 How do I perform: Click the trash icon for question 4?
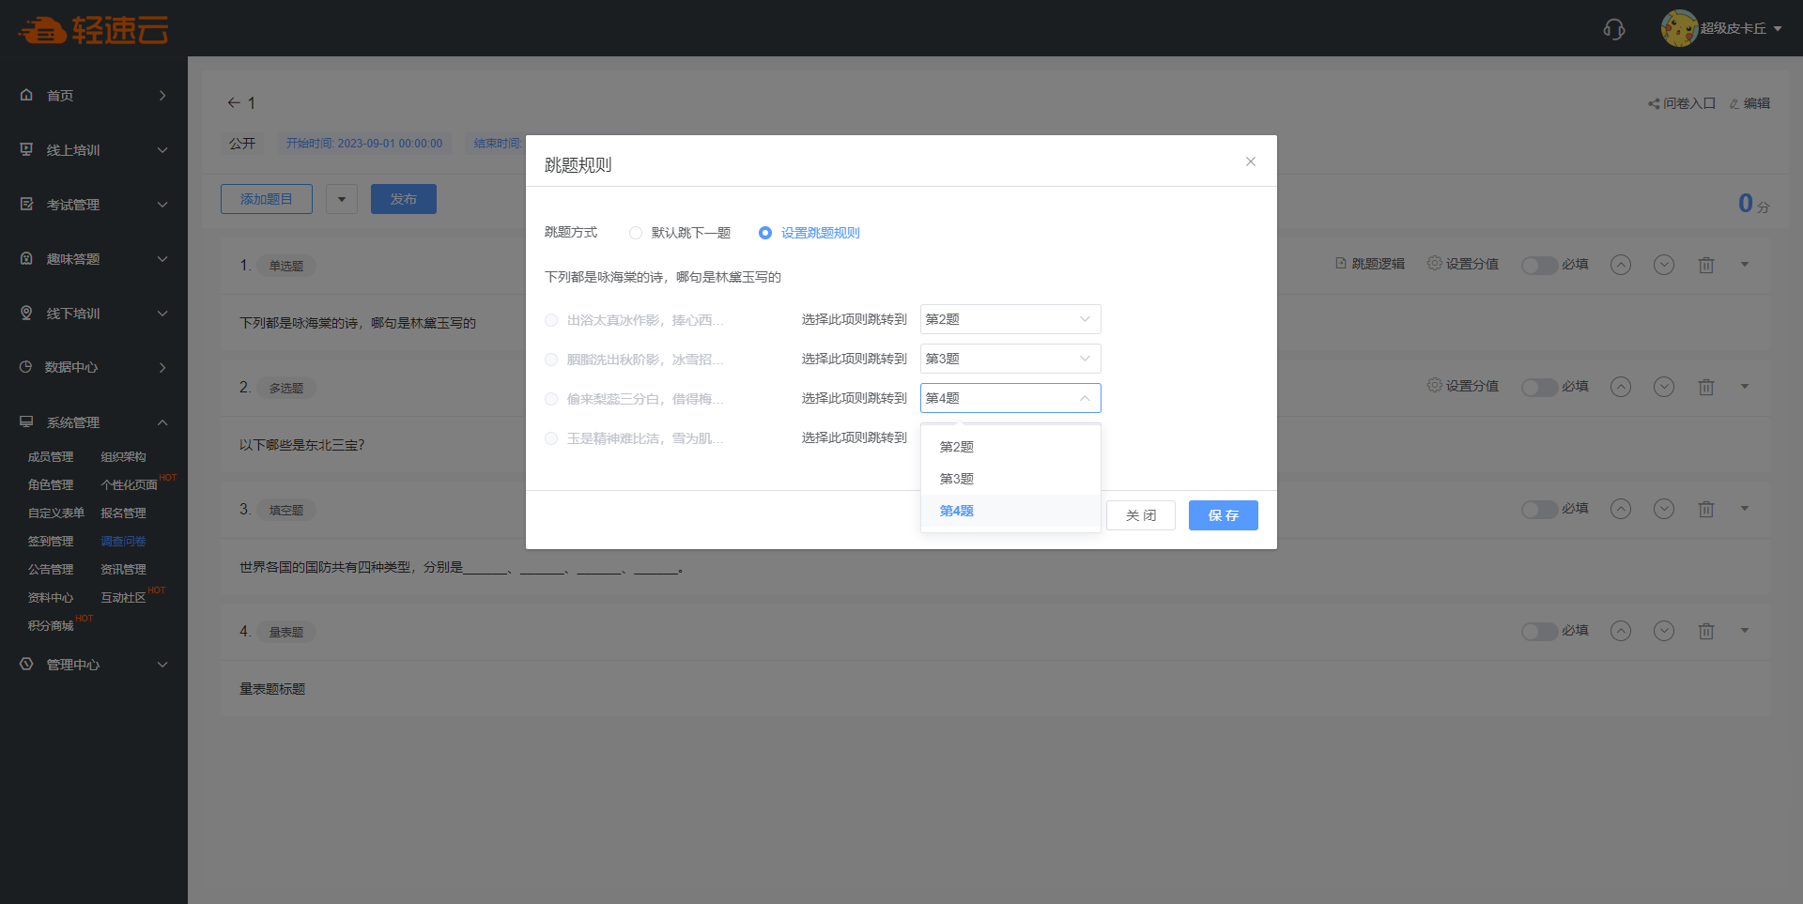click(x=1706, y=631)
